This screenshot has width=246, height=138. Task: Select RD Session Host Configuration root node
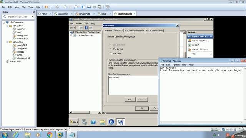pos(87,32)
